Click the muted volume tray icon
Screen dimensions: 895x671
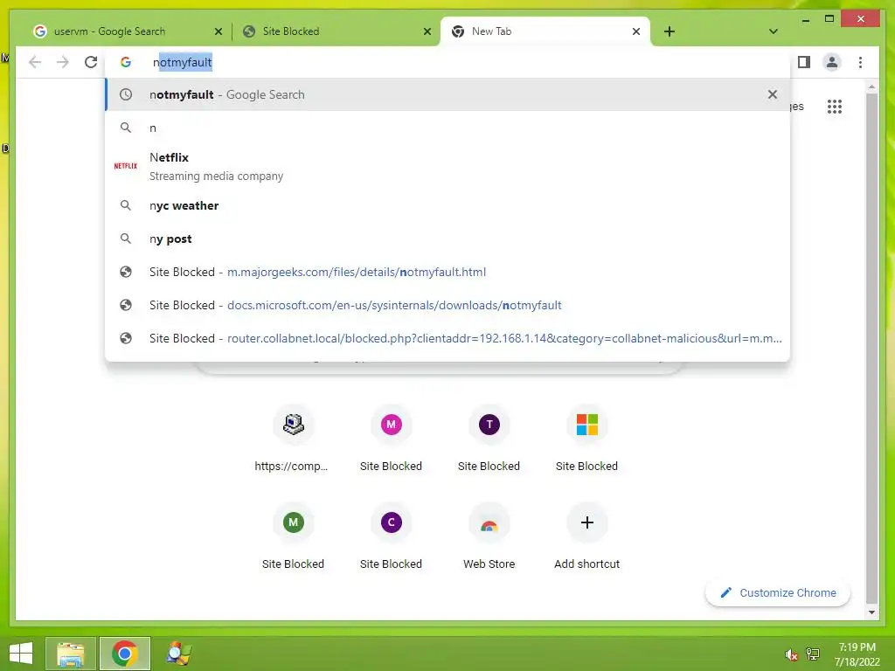coord(791,654)
